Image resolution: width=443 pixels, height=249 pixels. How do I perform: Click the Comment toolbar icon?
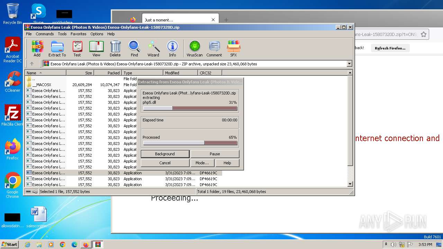214,48
